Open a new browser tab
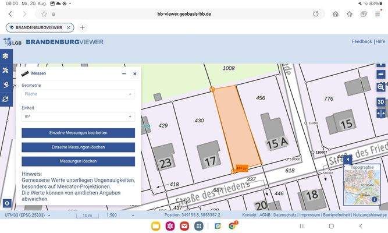 [x=83, y=27]
